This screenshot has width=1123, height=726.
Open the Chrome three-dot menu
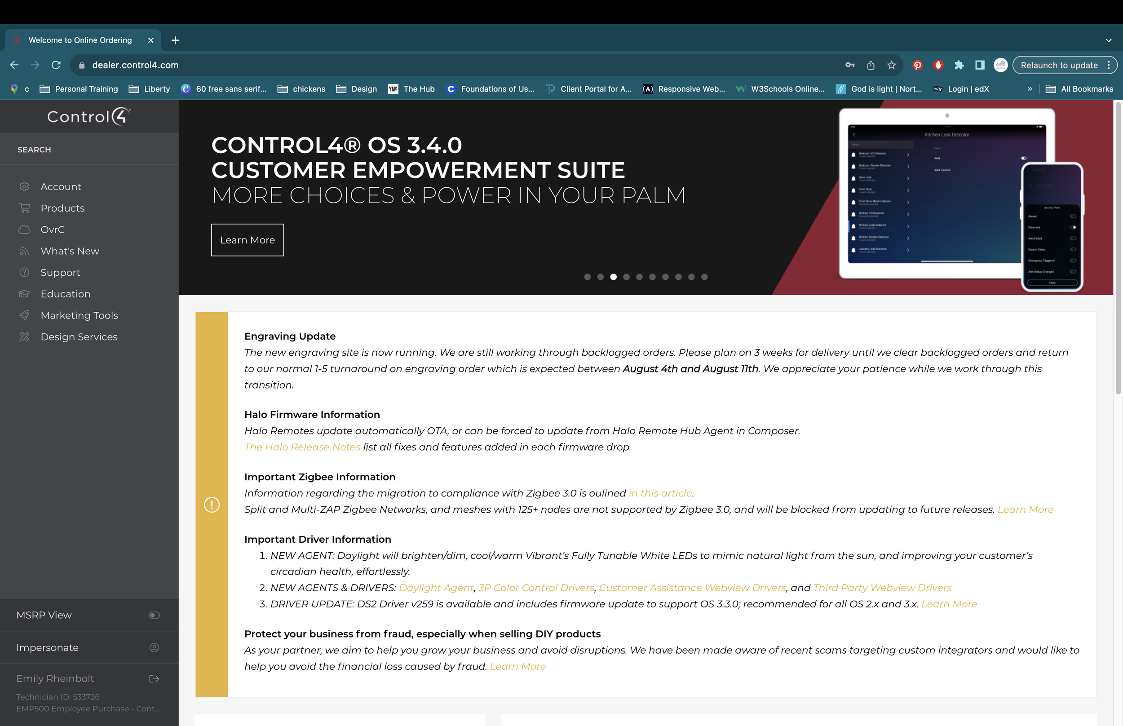[x=1109, y=66]
